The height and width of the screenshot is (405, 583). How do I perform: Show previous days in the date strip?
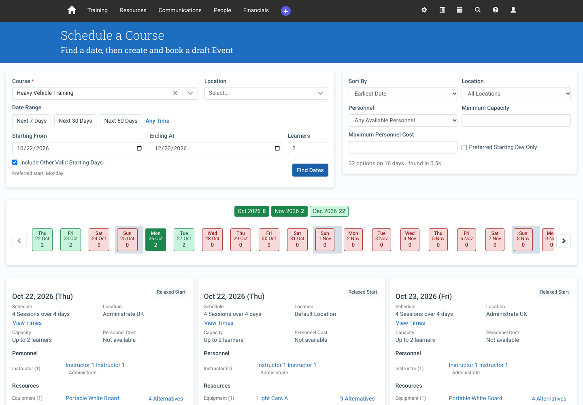19,241
